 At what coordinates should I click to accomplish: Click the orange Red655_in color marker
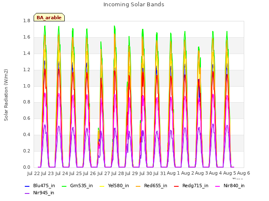coord(138,186)
